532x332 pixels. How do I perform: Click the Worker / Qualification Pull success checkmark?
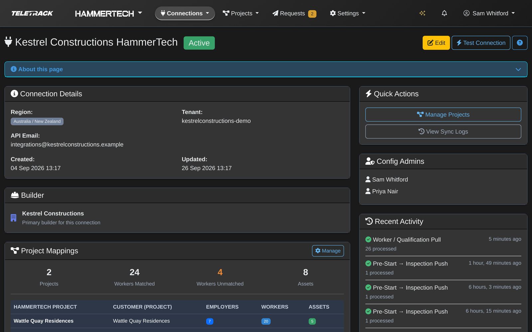coord(368,239)
